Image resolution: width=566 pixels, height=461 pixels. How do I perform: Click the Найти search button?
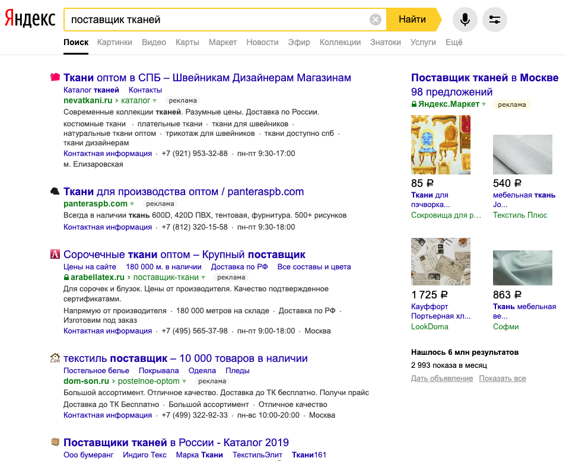point(412,20)
